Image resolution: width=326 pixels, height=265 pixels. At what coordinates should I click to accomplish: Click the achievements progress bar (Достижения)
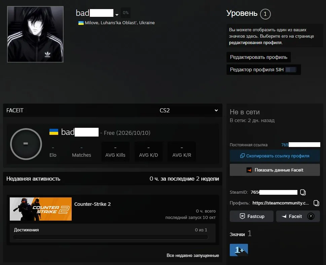[x=111, y=237]
